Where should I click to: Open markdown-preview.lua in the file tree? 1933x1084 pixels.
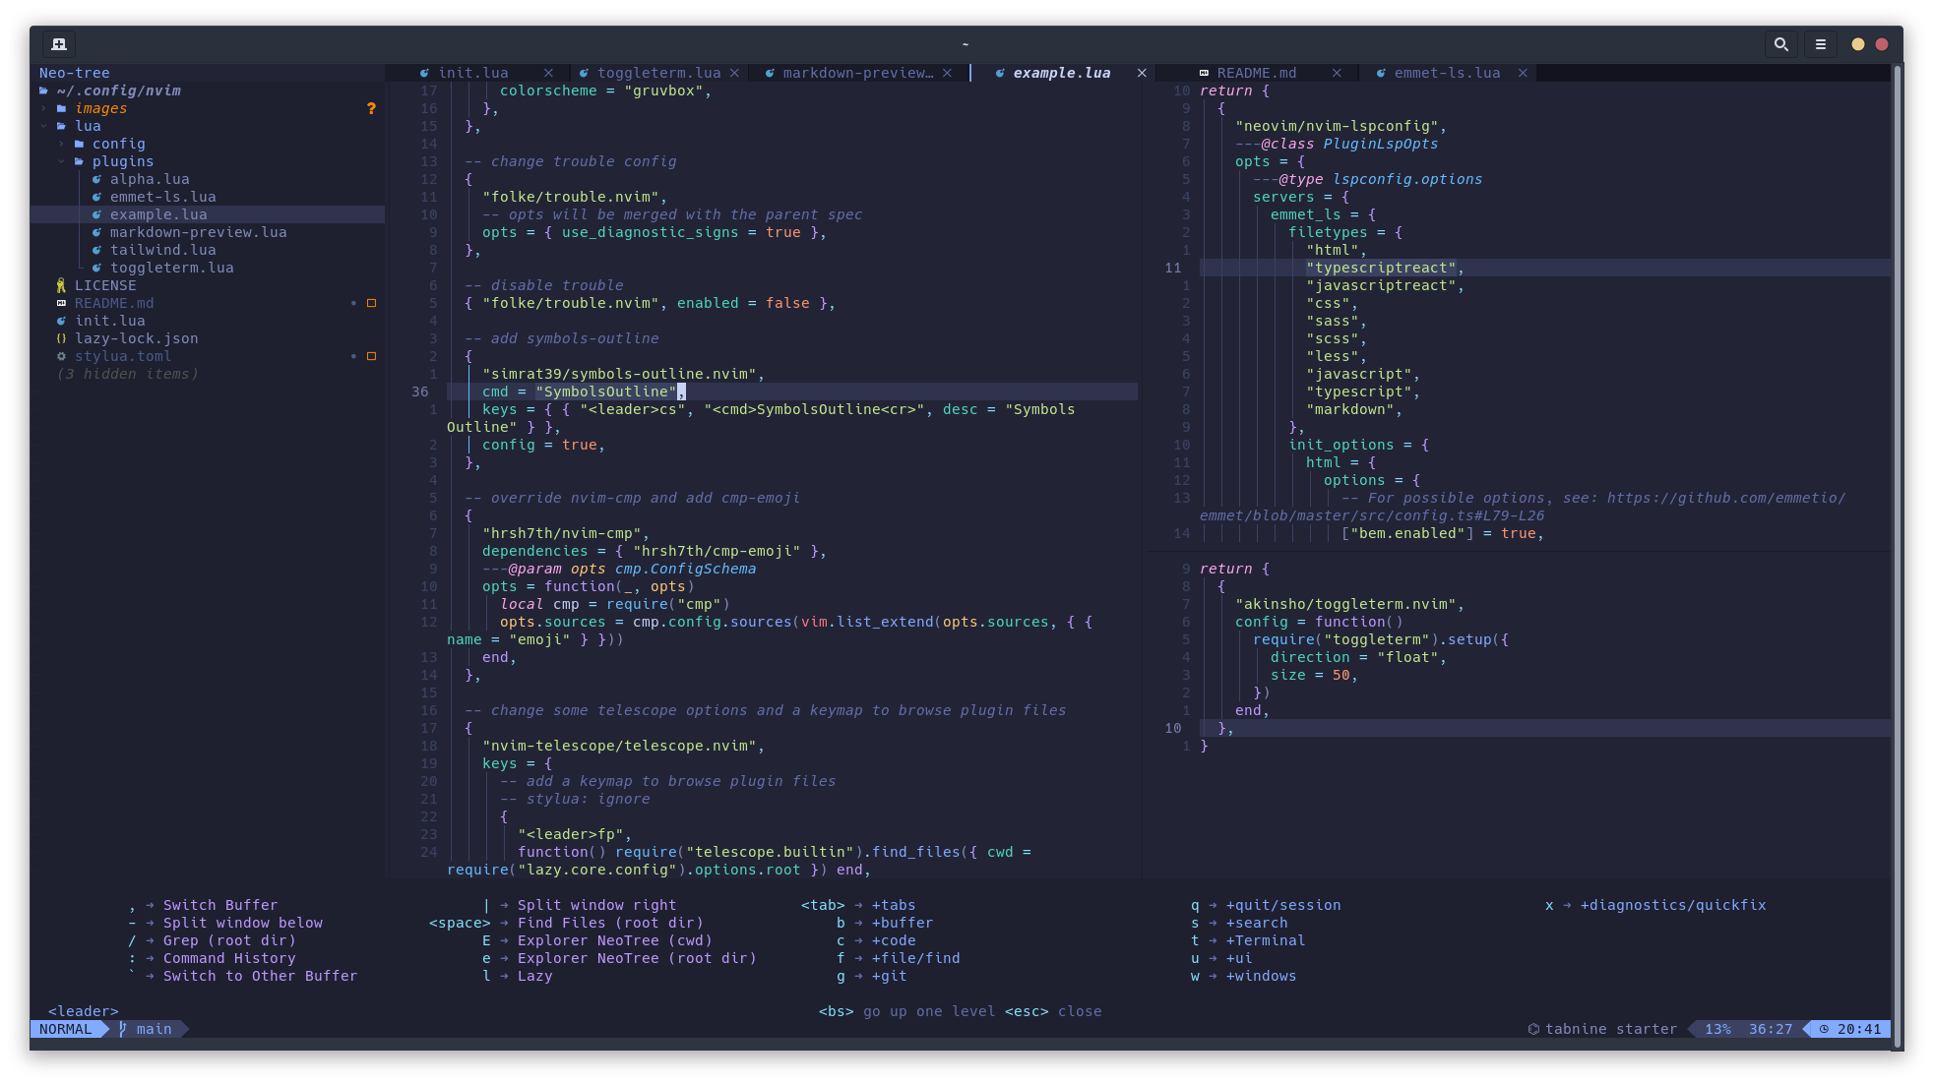click(198, 232)
